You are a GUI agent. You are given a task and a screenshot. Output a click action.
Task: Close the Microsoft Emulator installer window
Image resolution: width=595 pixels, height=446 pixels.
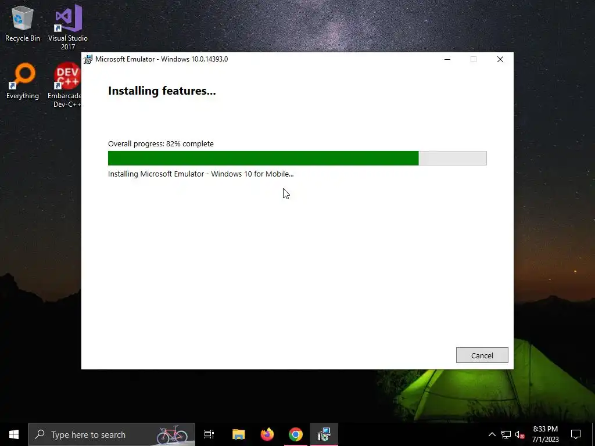click(x=500, y=59)
